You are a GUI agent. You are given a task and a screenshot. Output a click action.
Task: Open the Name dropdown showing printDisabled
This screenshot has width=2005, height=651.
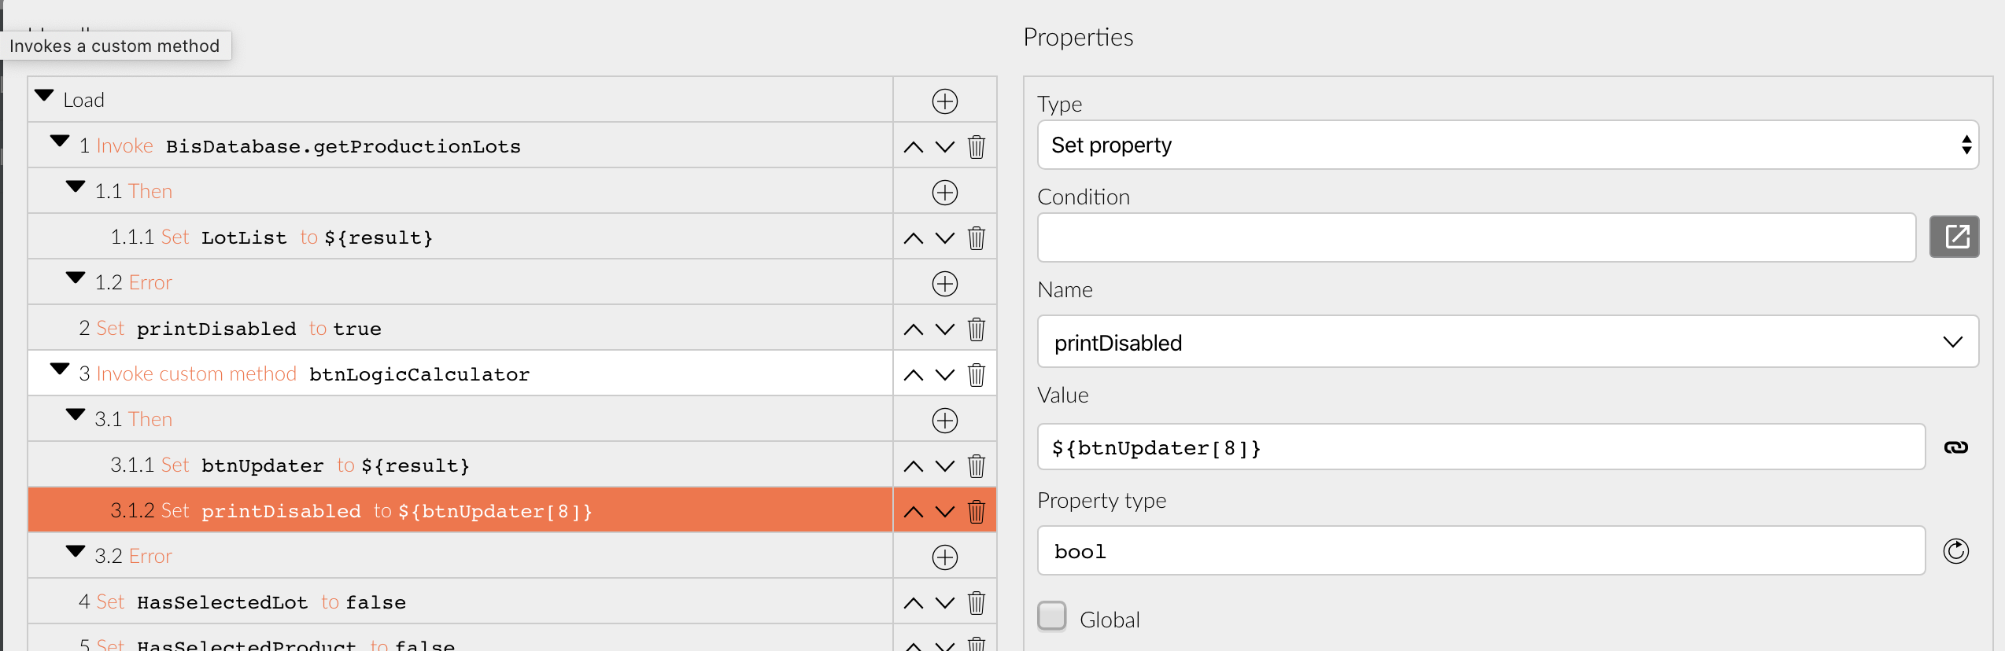(1507, 342)
